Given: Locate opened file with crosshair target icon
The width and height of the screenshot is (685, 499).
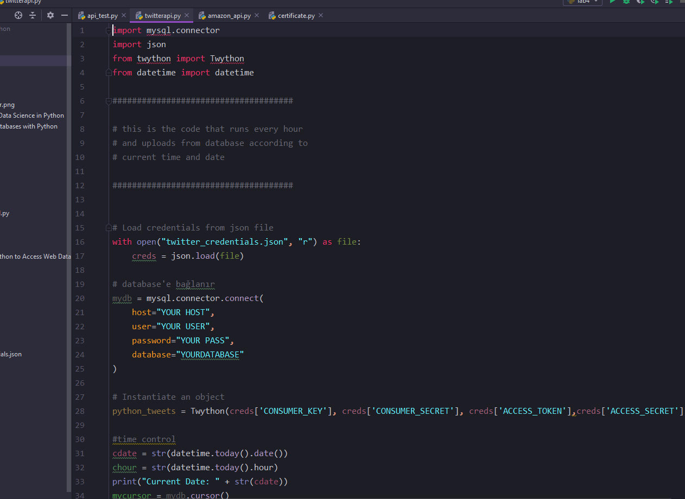Looking at the screenshot, I should pyautogui.click(x=18, y=15).
